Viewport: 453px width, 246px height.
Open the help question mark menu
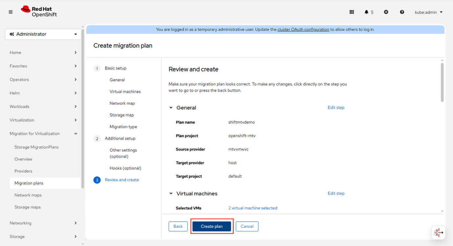click(x=402, y=12)
